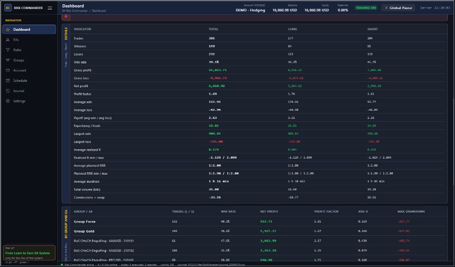The width and height of the screenshot is (455, 267).
Task: Click the profit factor value 1.69
Action: [x=212, y=94]
